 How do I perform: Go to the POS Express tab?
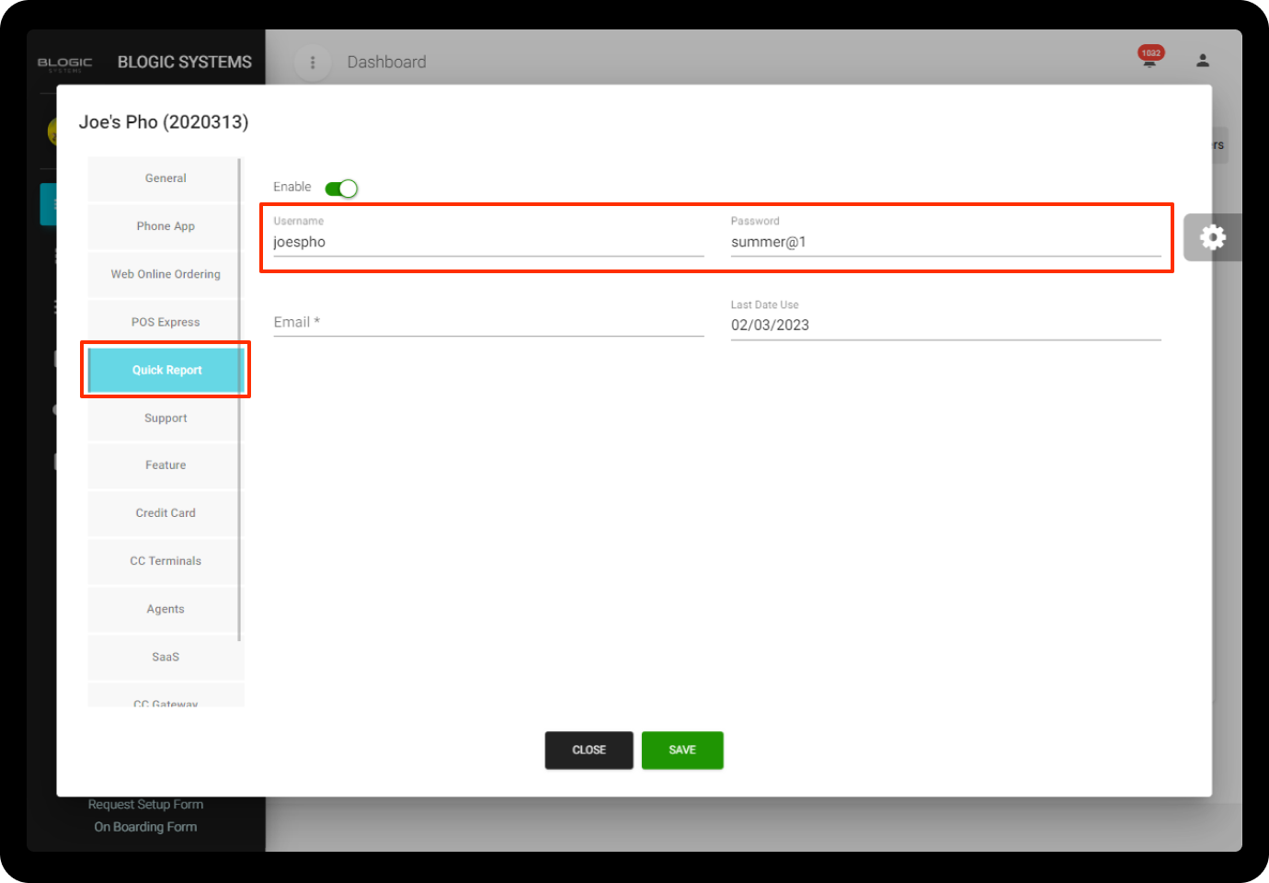click(166, 322)
